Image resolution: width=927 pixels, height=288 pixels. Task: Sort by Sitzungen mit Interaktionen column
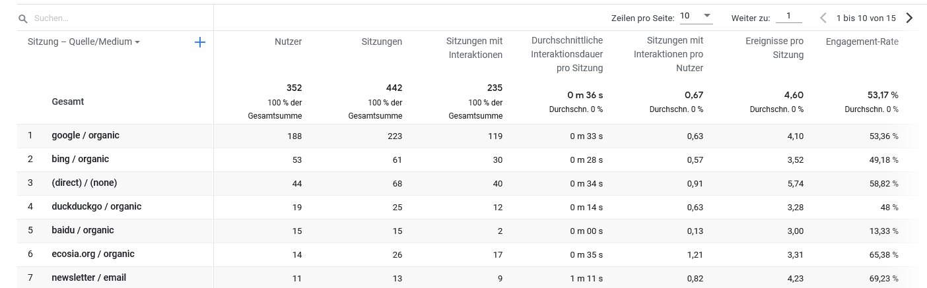click(475, 48)
